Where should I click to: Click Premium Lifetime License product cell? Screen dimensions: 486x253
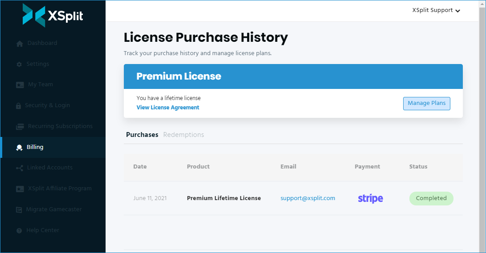tap(224, 198)
